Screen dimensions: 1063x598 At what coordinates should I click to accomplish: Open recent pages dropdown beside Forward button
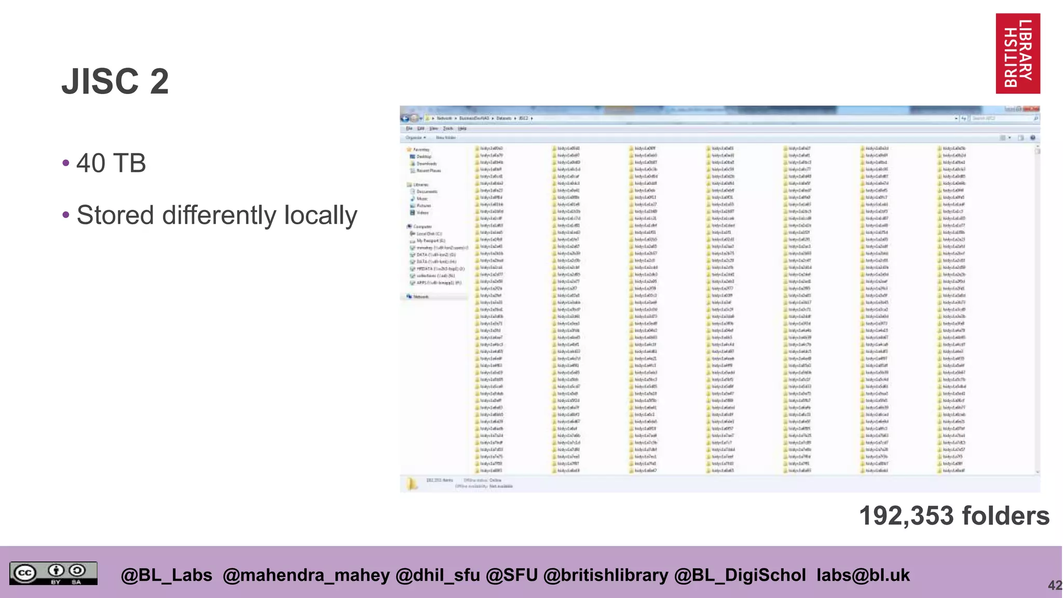pos(421,118)
